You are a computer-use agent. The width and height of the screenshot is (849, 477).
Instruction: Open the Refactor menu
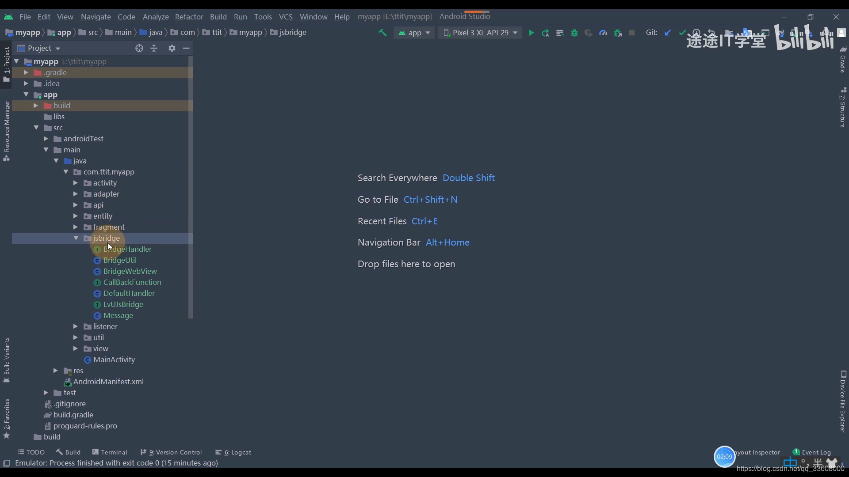[x=189, y=16]
